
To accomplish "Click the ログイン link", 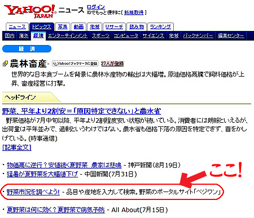I will coord(96,7).
